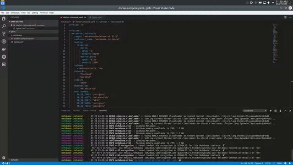Click the YAML language mode status entry

(x=279, y=163)
